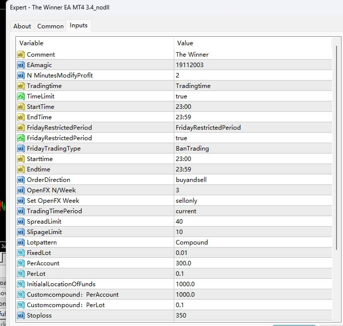
Task: Click the string icon beside EndTime
Action: [21, 117]
